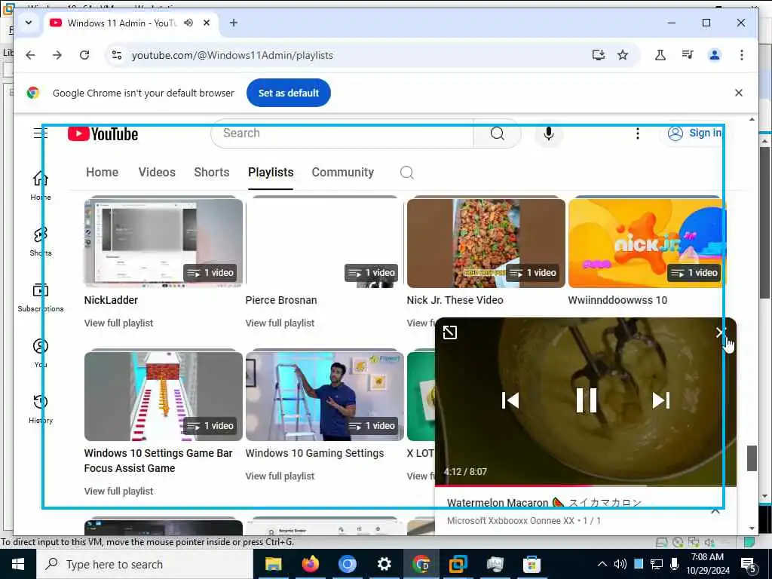Screen dimensions: 772x579
Task: Collapse miniplayer playlist panel chevron
Action: pos(715,511)
